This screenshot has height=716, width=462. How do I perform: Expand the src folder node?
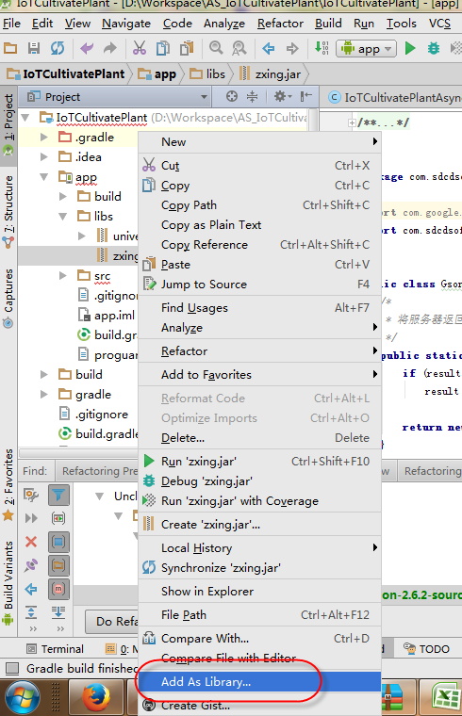63,275
